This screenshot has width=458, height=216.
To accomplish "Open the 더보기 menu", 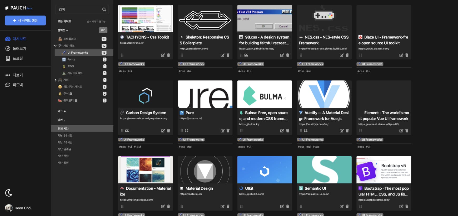I will coord(14,75).
